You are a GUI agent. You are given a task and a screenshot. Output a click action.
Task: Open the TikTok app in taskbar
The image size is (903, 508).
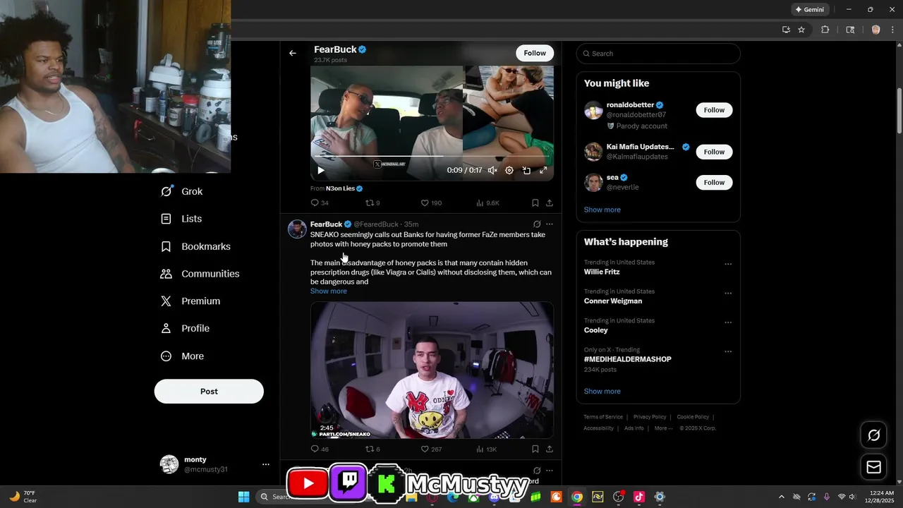[x=639, y=497]
